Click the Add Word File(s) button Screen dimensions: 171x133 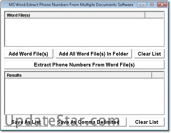pyautogui.click(x=28, y=54)
